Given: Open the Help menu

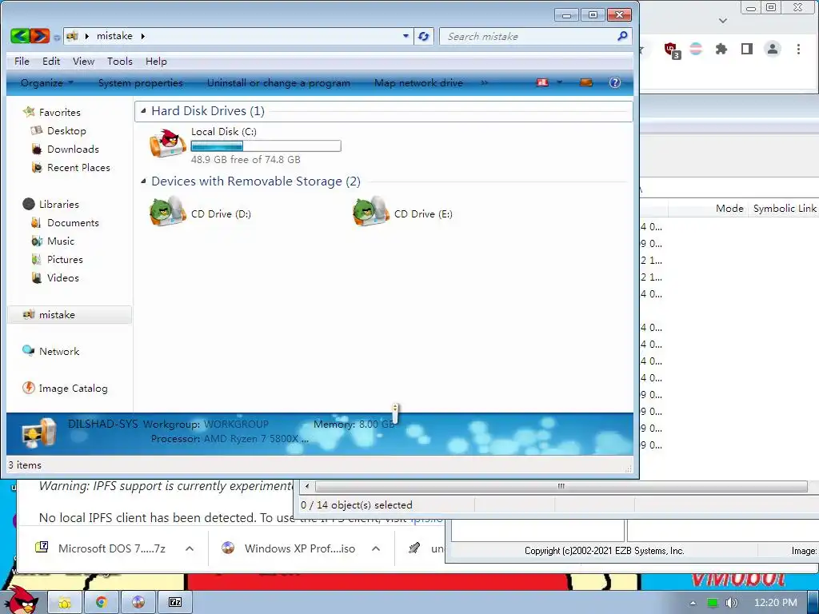Looking at the screenshot, I should click(x=156, y=61).
